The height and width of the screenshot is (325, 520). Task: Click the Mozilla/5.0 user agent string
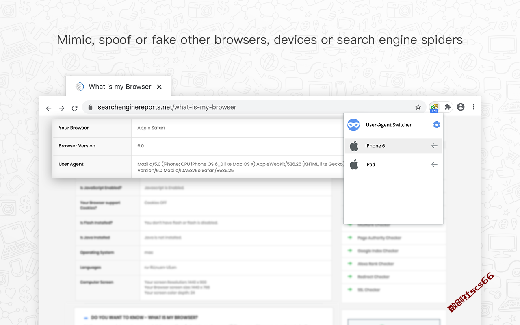pos(240,167)
